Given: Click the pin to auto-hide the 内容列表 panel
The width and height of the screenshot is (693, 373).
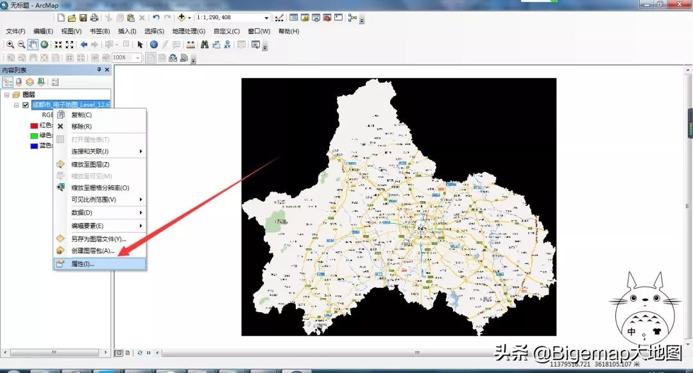Looking at the screenshot, I should pos(99,69).
